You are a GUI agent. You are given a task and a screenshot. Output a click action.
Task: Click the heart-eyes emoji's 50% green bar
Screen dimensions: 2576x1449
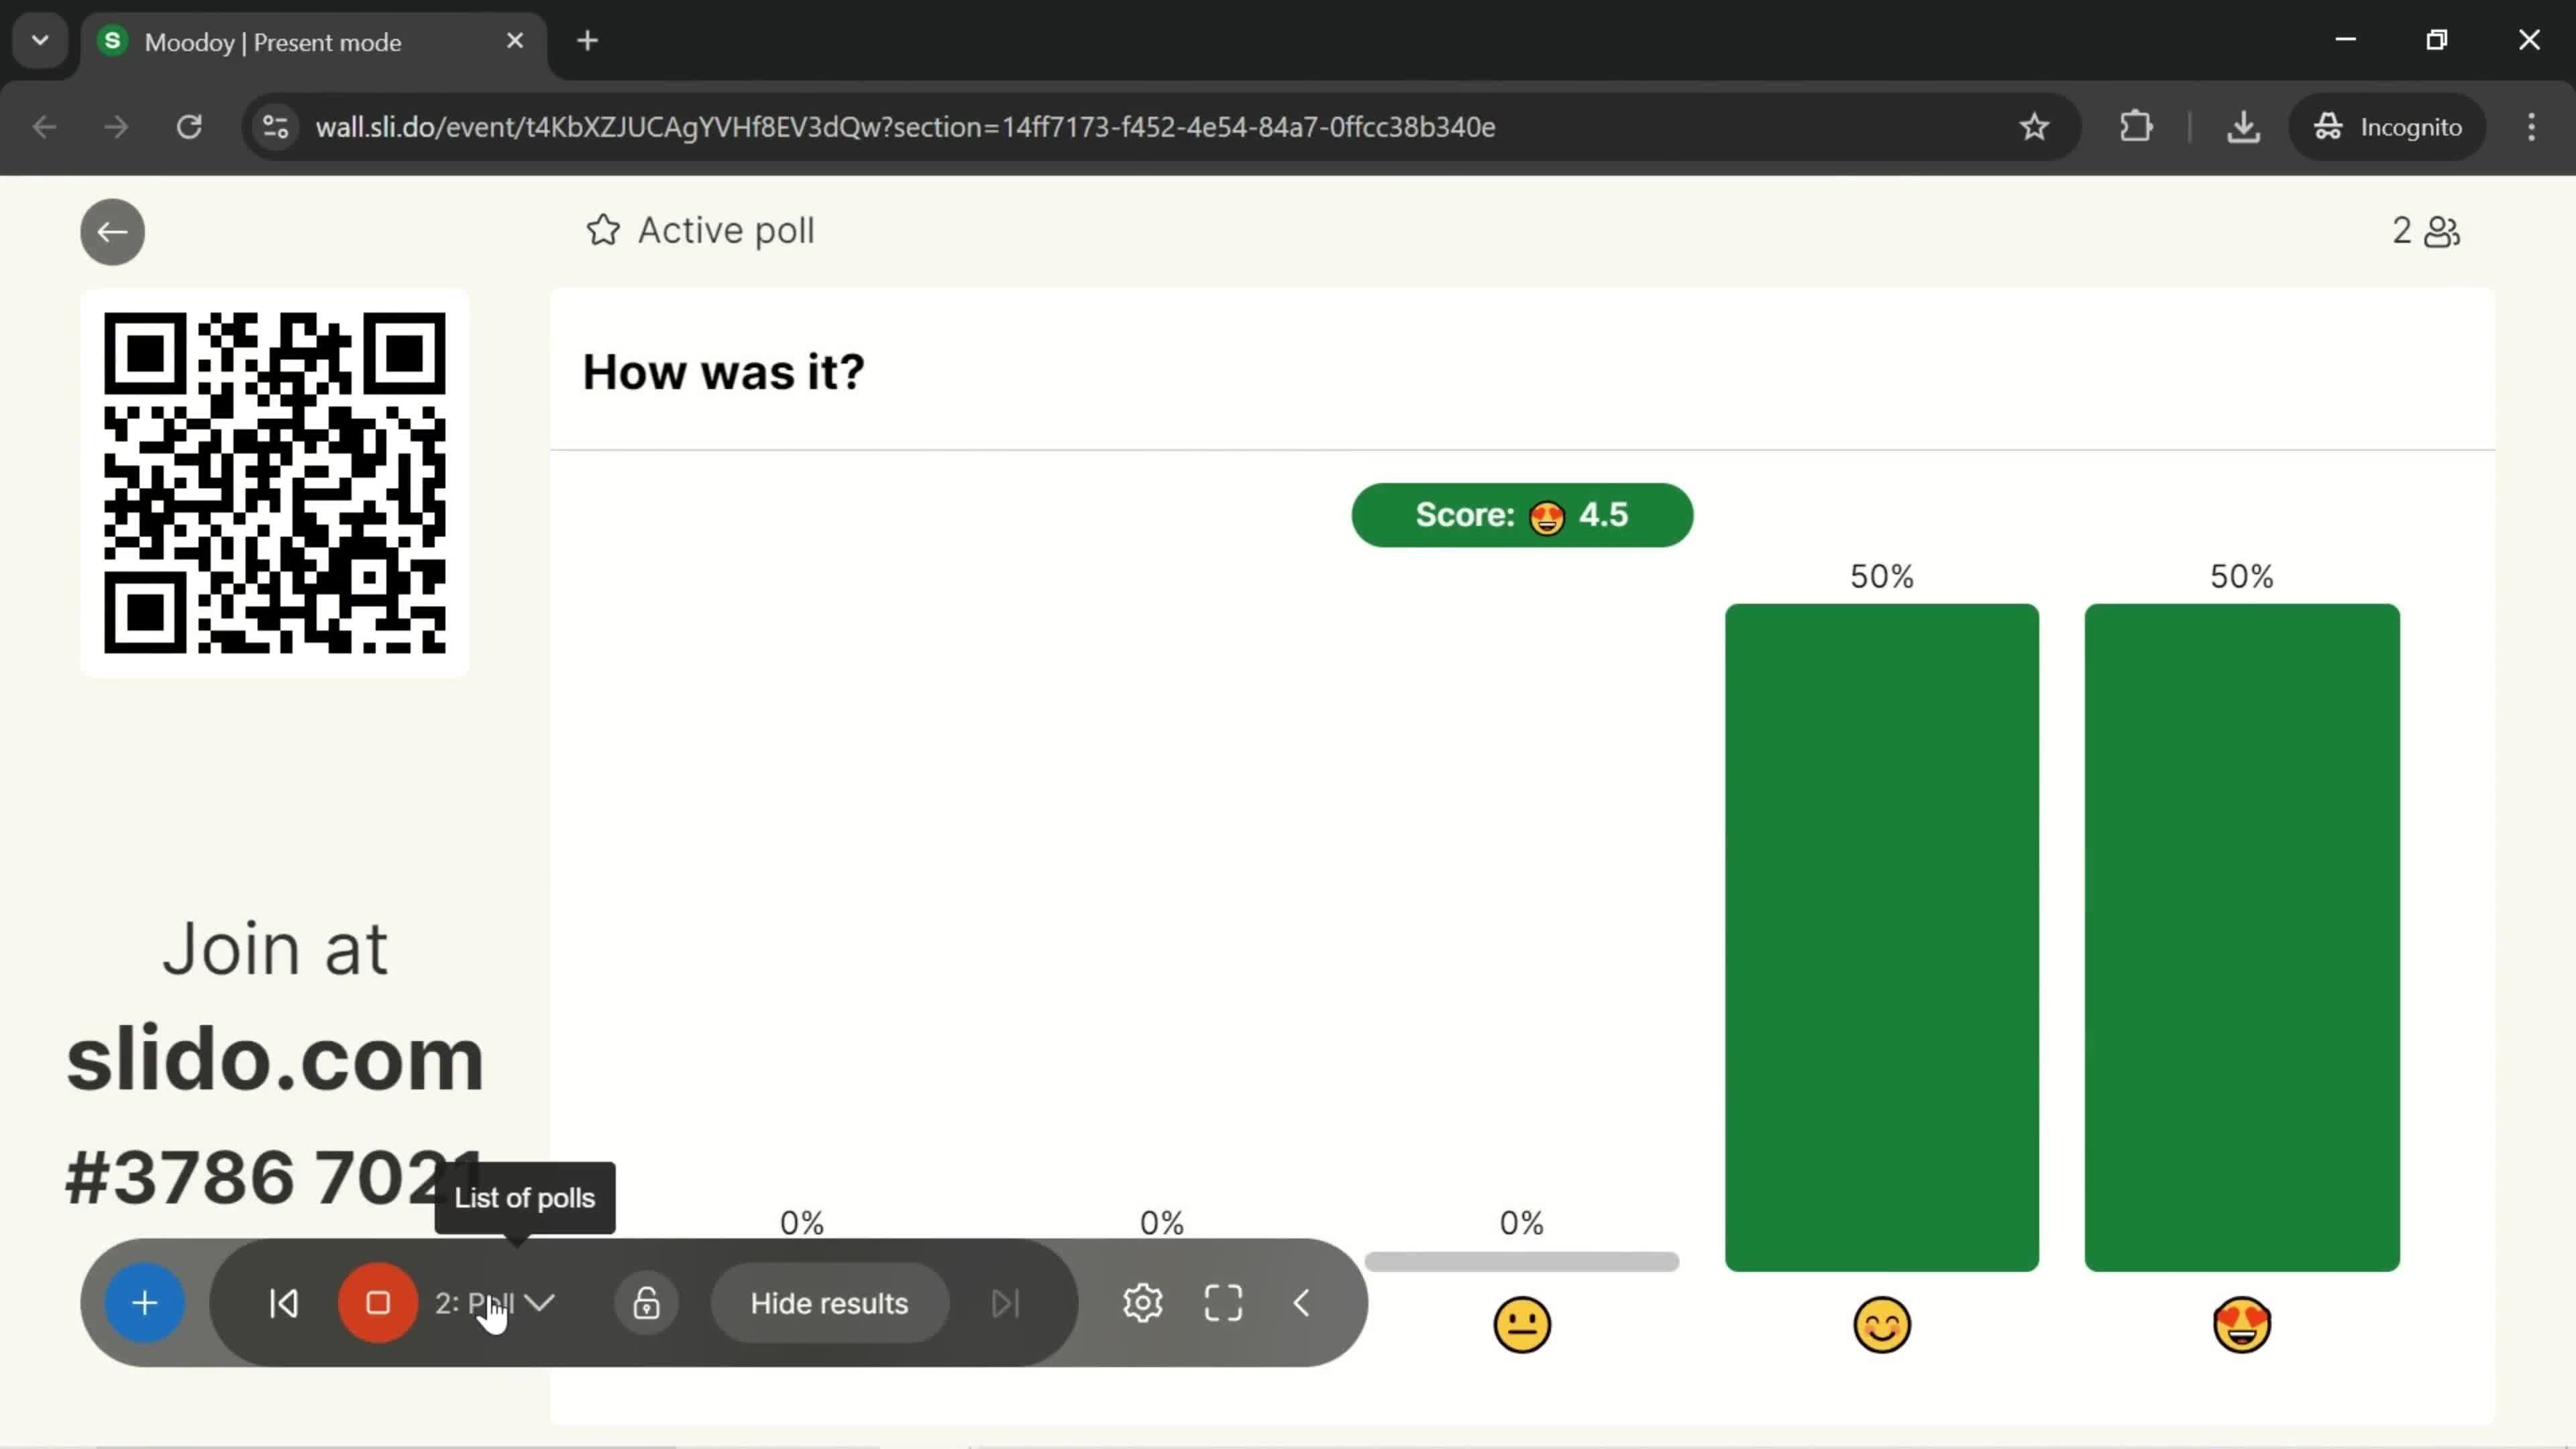[2242, 937]
